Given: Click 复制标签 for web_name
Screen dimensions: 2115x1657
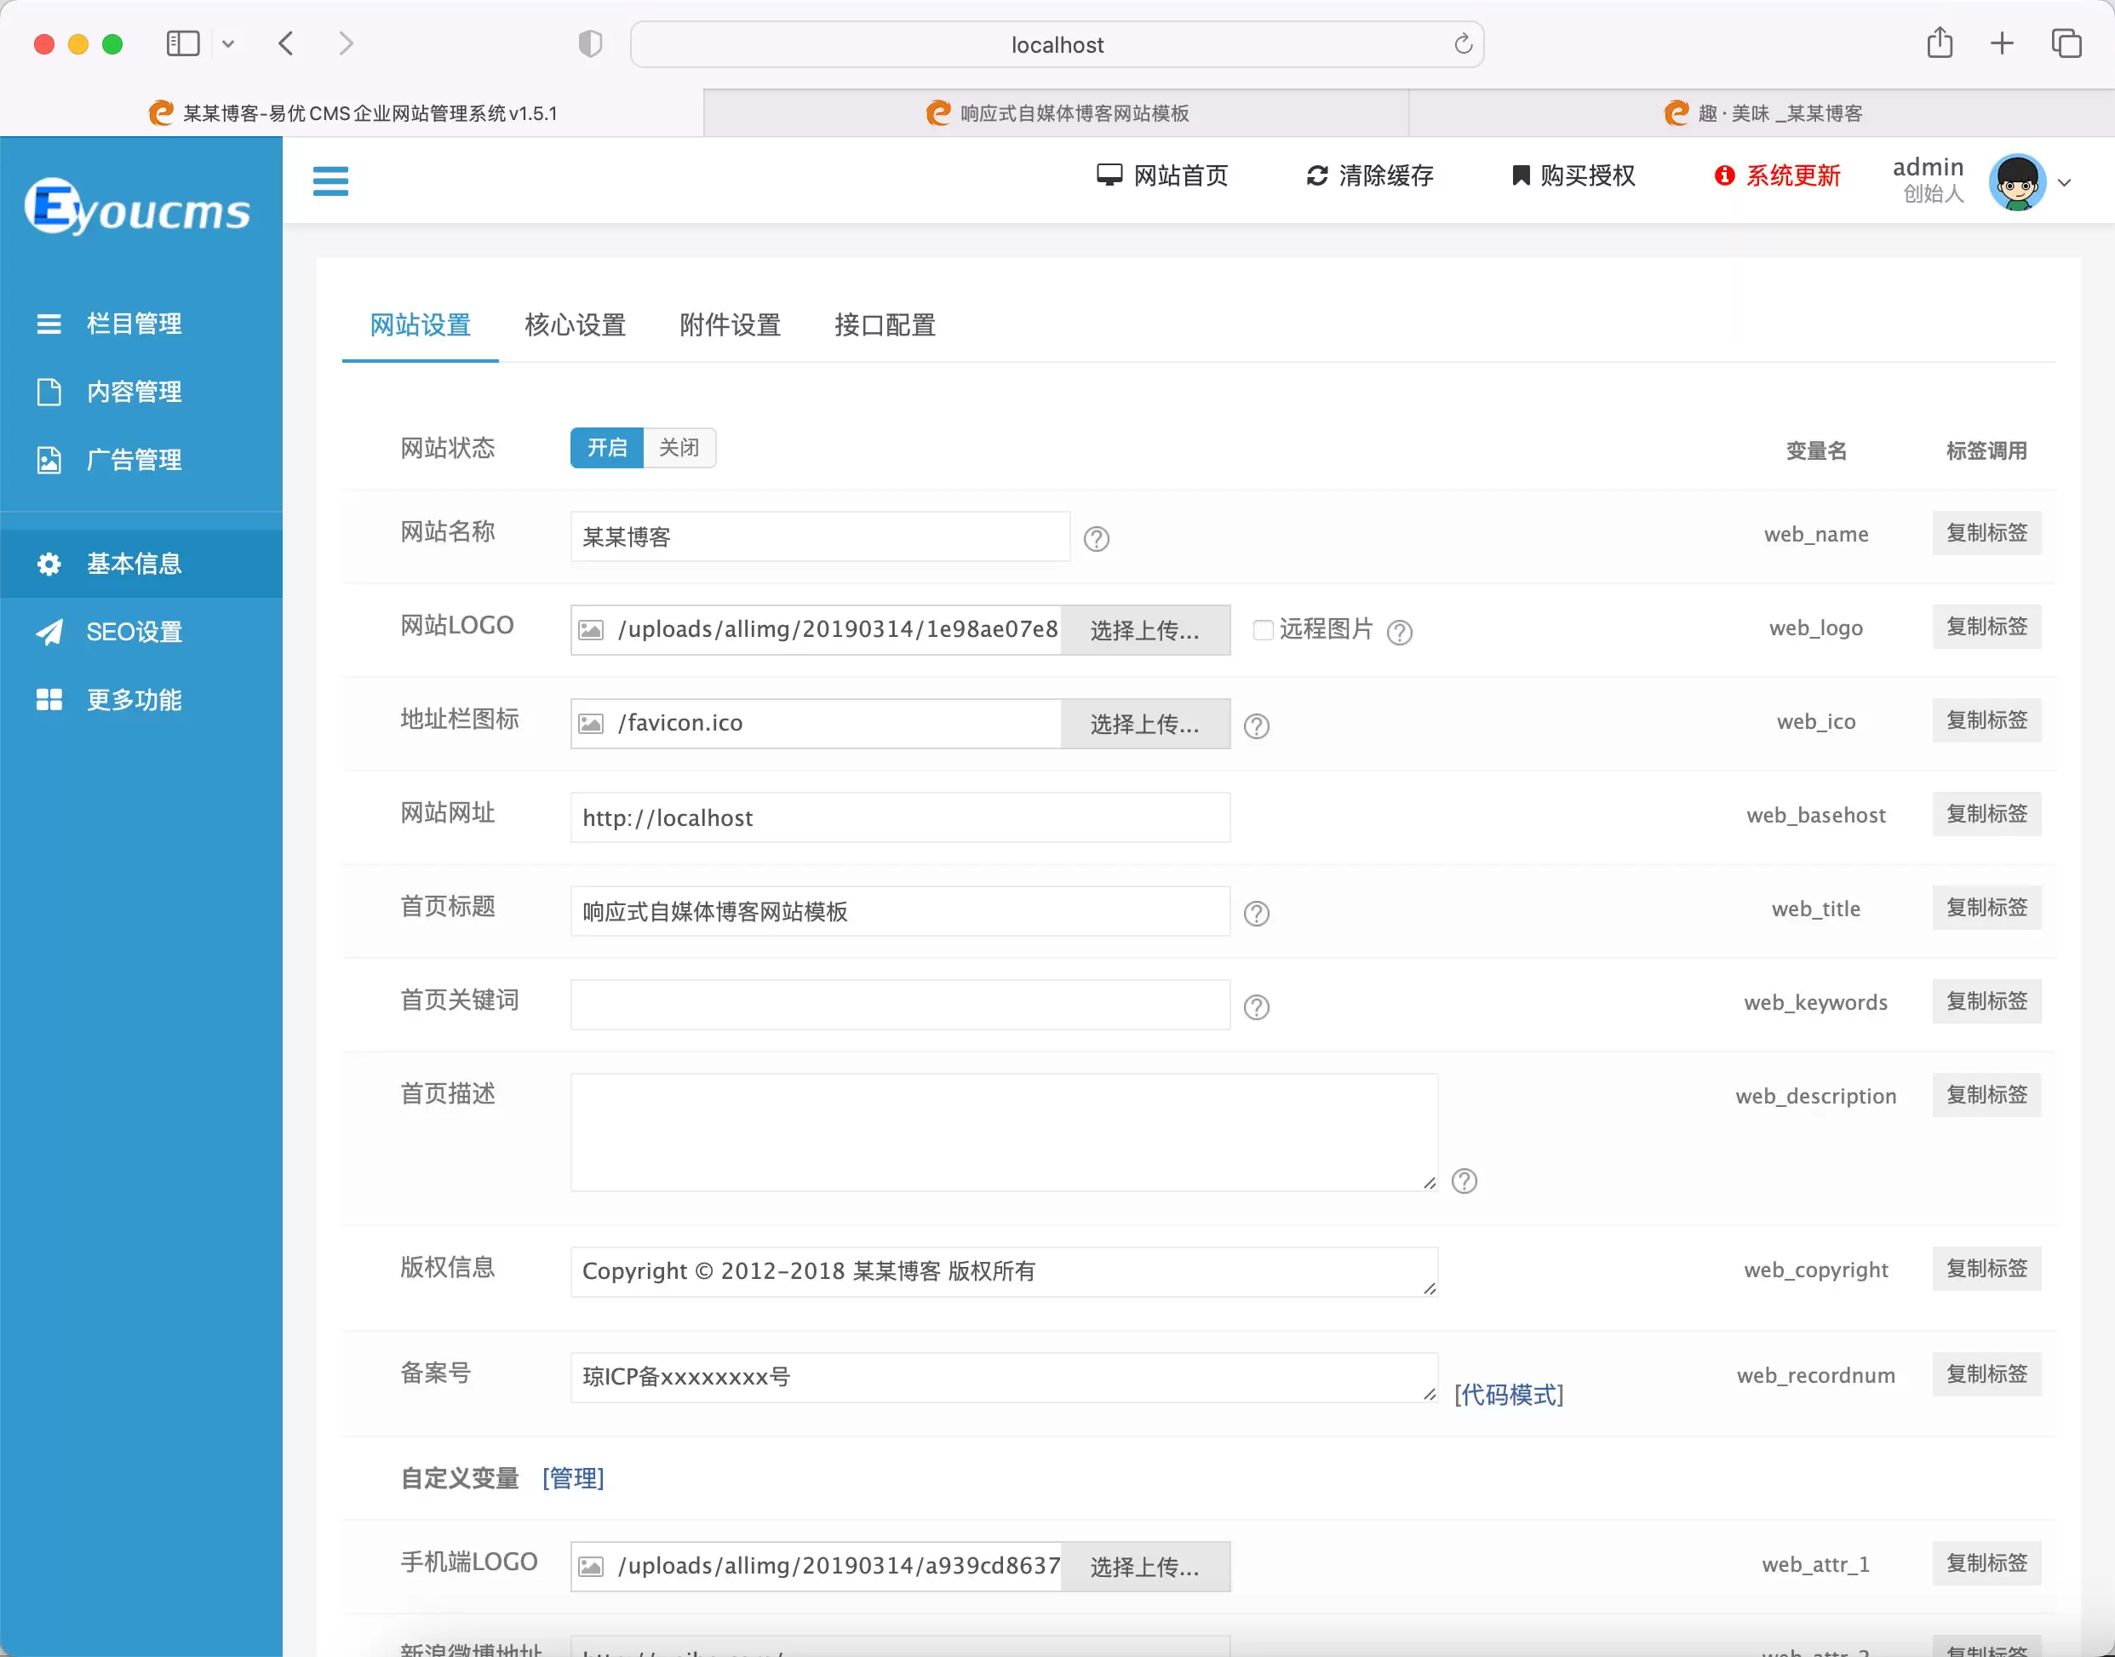Looking at the screenshot, I should 1986,533.
